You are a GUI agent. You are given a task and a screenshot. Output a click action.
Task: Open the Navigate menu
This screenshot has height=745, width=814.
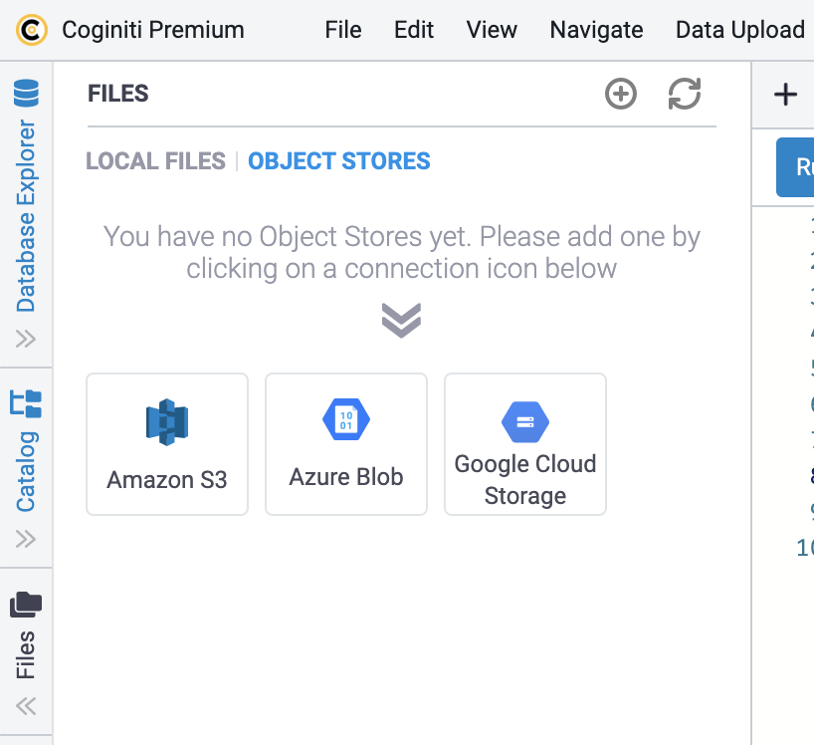596,30
